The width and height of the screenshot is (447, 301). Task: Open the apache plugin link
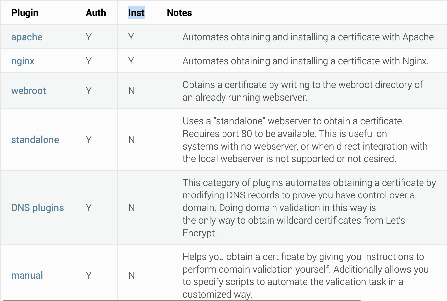(27, 37)
